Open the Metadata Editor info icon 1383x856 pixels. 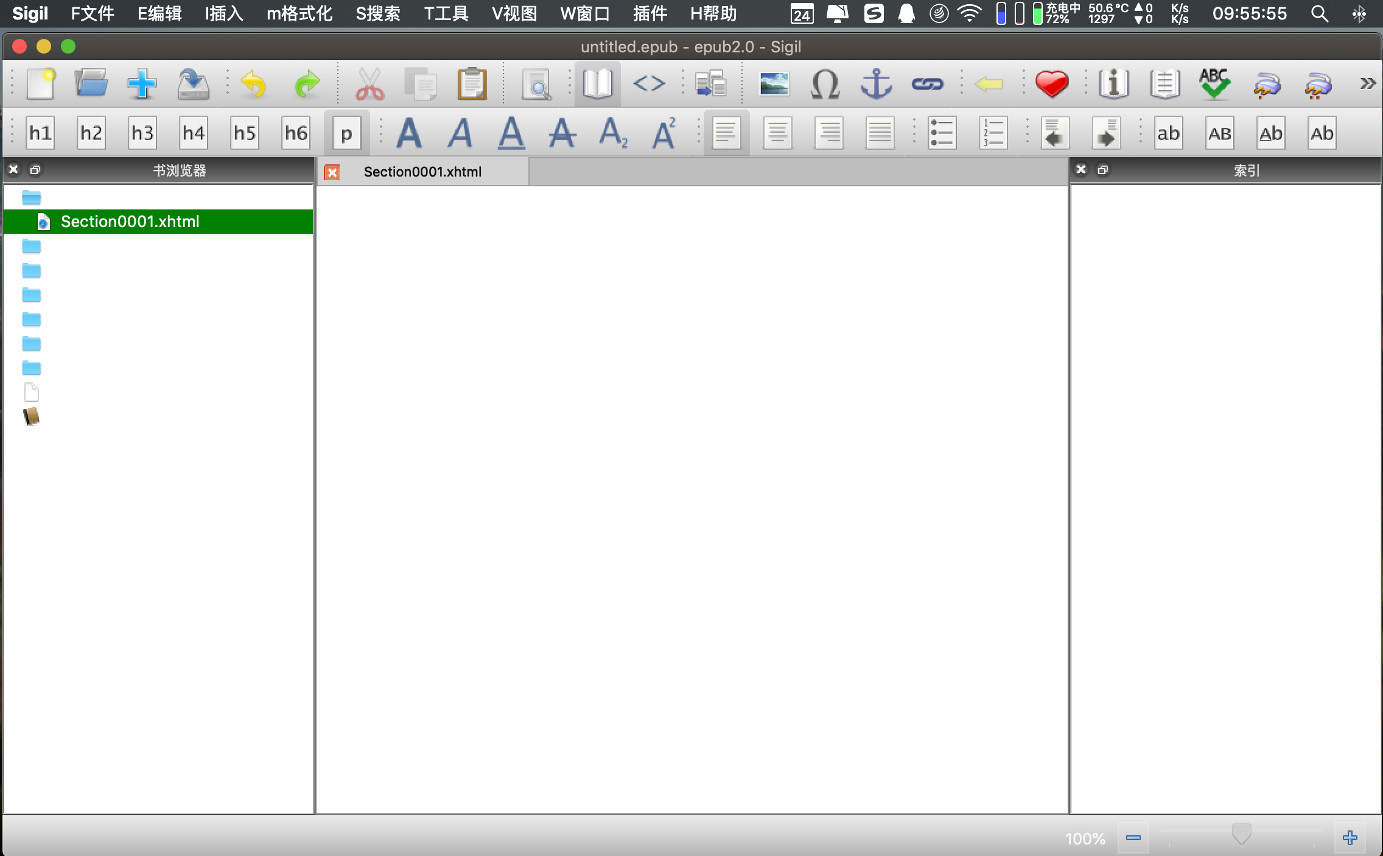click(1113, 83)
